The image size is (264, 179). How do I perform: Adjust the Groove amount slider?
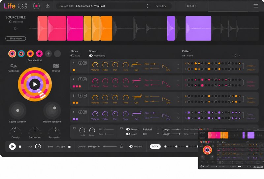(110, 147)
